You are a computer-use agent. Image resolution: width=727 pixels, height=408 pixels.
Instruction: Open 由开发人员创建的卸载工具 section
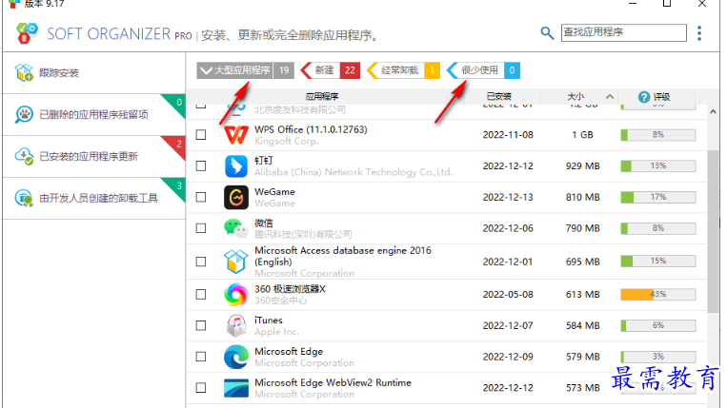click(93, 198)
